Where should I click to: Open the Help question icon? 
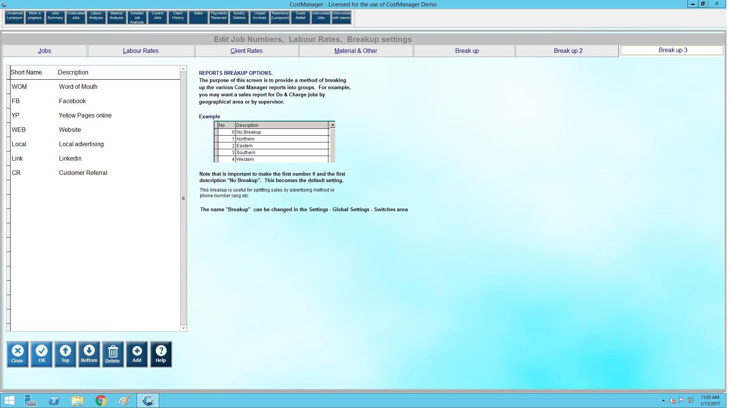point(161,354)
